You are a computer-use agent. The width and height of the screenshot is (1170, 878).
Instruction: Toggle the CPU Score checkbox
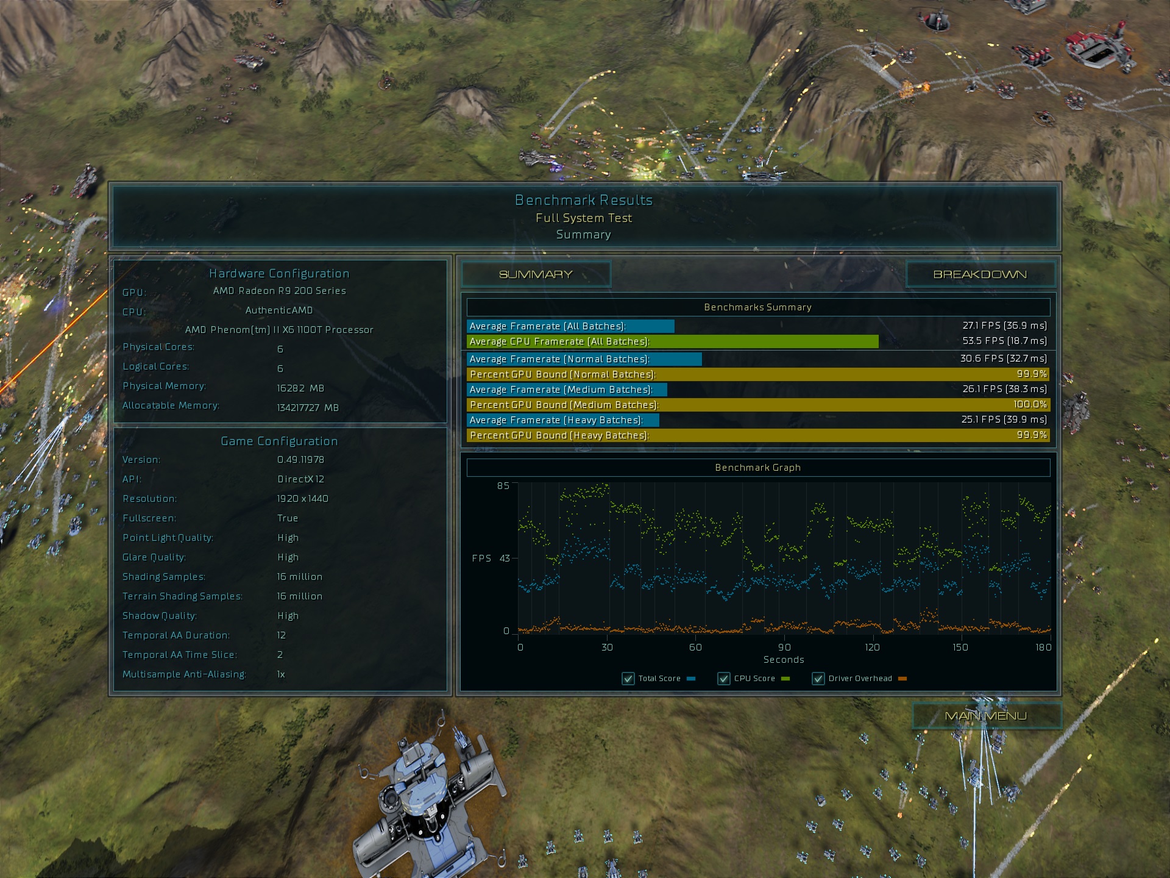[x=724, y=679]
